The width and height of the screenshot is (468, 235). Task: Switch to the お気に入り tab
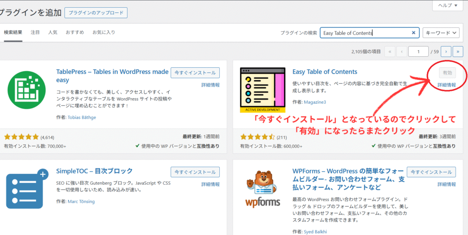104,32
